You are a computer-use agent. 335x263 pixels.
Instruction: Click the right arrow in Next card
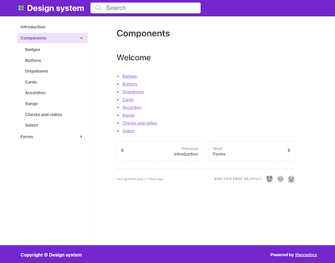click(x=289, y=150)
